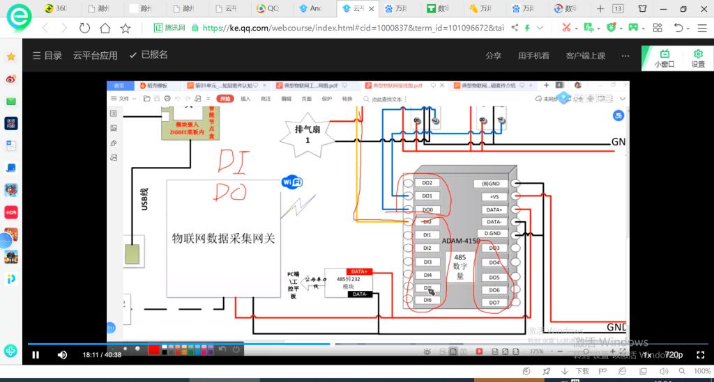Image resolution: width=714 pixels, height=382 pixels.
Task: Switch to 小窗口 mini window mode
Action: coord(664,58)
